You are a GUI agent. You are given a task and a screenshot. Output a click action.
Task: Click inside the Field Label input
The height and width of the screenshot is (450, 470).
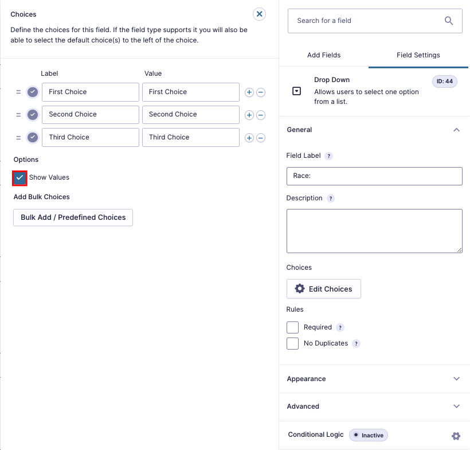click(x=374, y=176)
